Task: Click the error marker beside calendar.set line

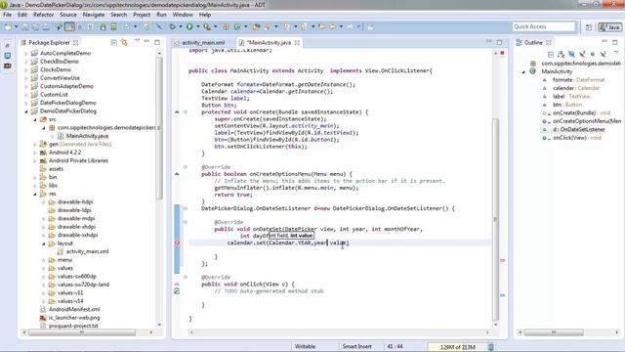Action: 178,242
